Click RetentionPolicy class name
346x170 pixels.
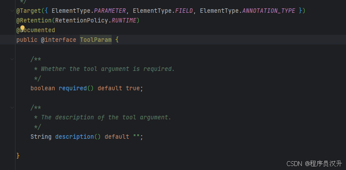[82, 20]
